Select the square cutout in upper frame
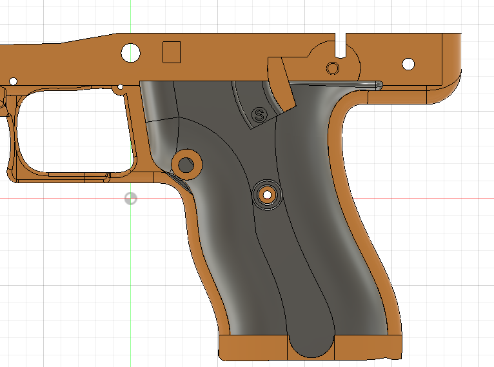This screenshot has width=494, height=367. click(171, 52)
